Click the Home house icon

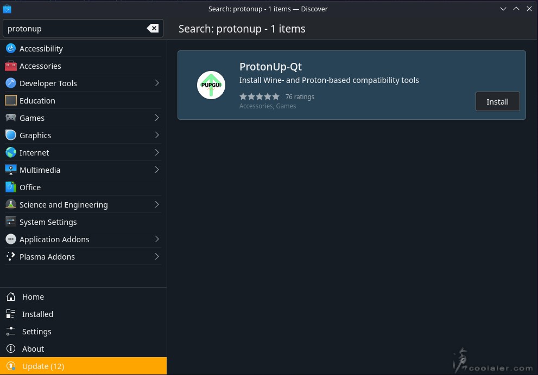click(11, 296)
